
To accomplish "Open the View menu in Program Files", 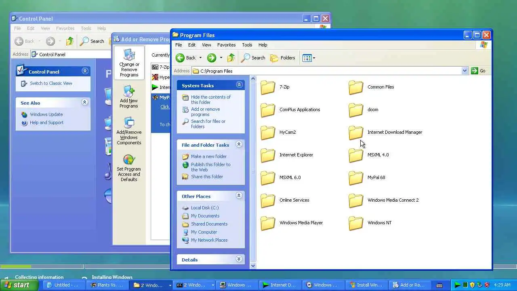I will 206,45.
